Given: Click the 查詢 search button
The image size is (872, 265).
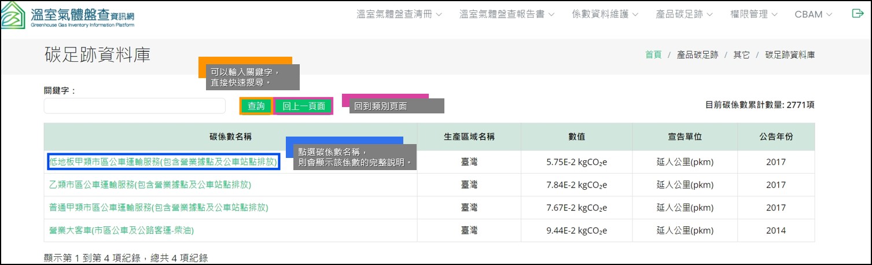Looking at the screenshot, I should tap(256, 106).
